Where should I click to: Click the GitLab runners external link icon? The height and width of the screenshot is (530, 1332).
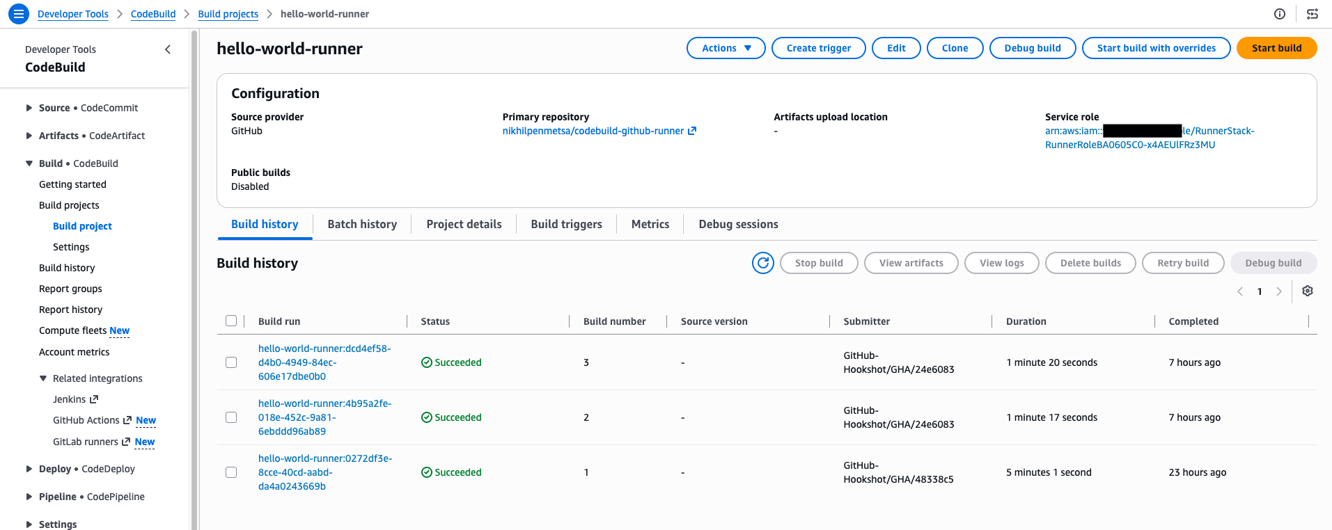(126, 442)
